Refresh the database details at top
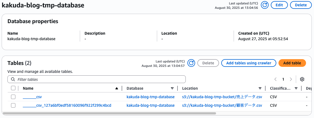 264,5
